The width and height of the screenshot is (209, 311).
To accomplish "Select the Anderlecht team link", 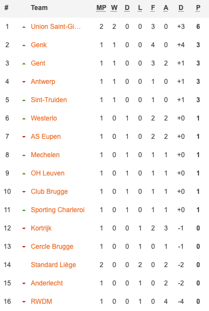I will tap(47, 283).
